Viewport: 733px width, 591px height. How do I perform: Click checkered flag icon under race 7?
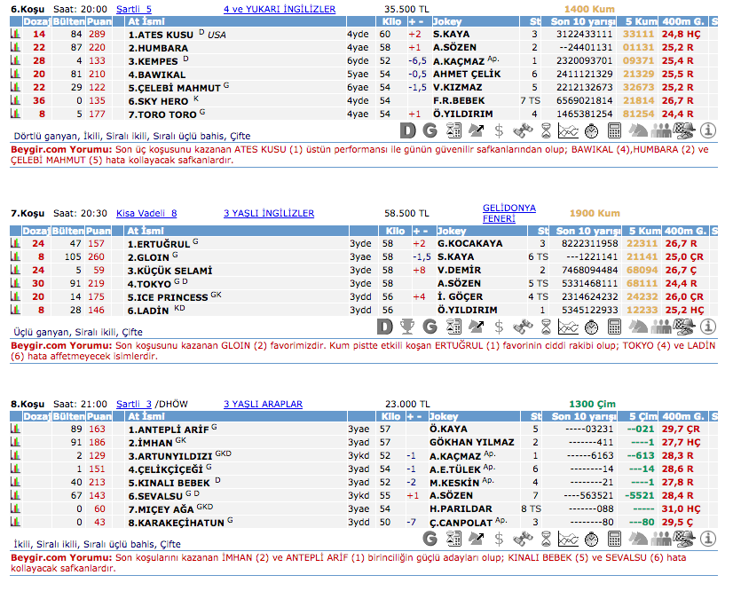click(684, 327)
